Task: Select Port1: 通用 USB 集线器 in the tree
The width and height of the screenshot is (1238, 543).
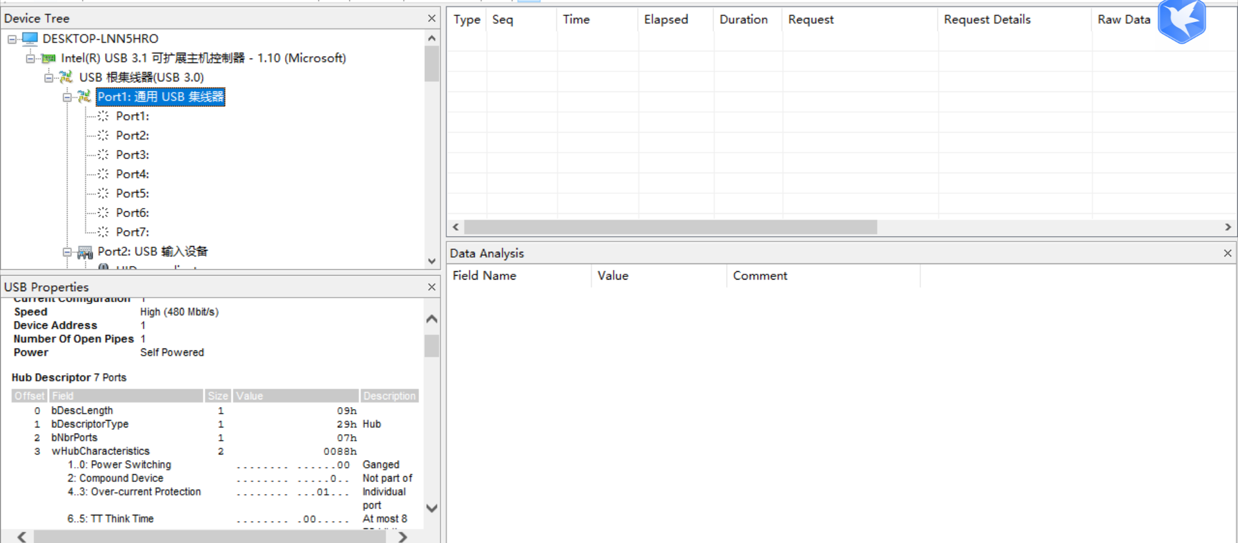Action: tap(161, 97)
